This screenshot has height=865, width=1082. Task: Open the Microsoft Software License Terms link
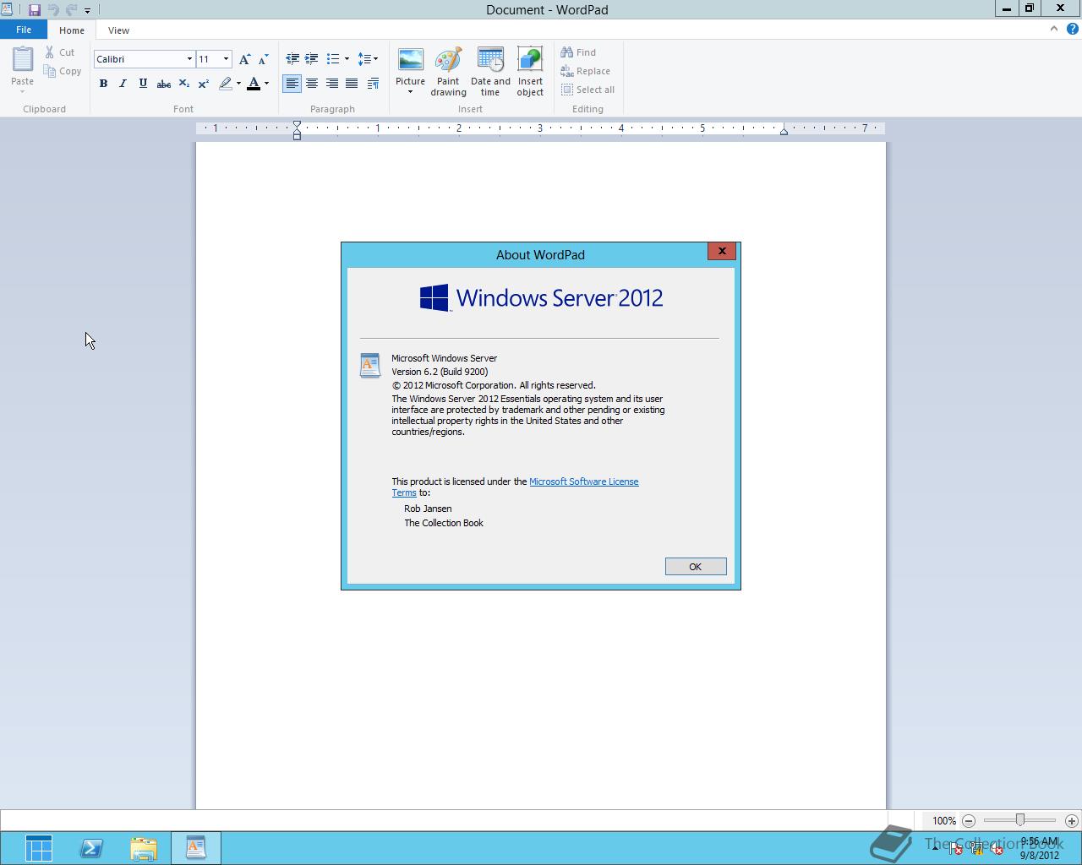pyautogui.click(x=583, y=481)
